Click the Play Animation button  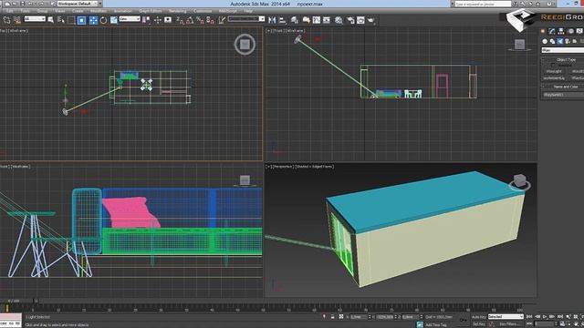point(545,317)
